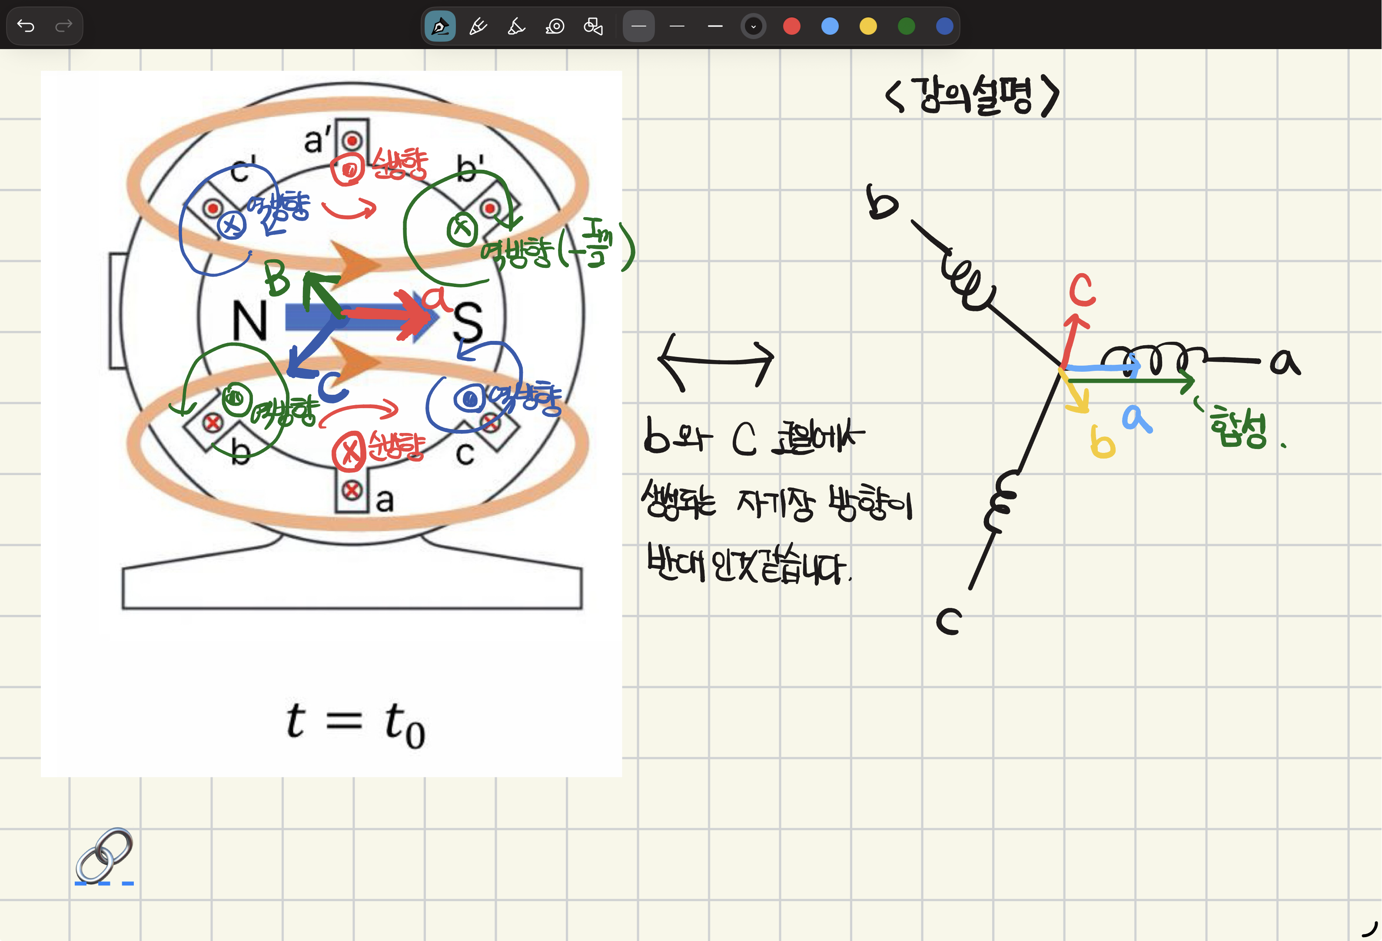1382x941 pixels.
Task: Select the tape tool
Action: 555,26
